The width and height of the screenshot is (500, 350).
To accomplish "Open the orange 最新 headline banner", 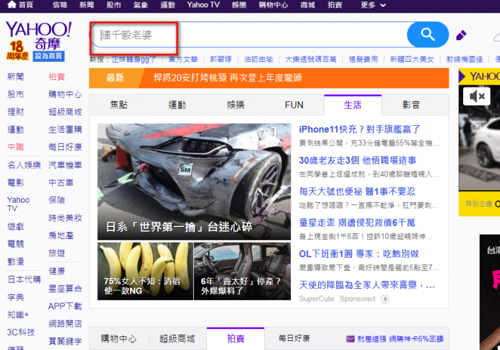I will point(269,78).
